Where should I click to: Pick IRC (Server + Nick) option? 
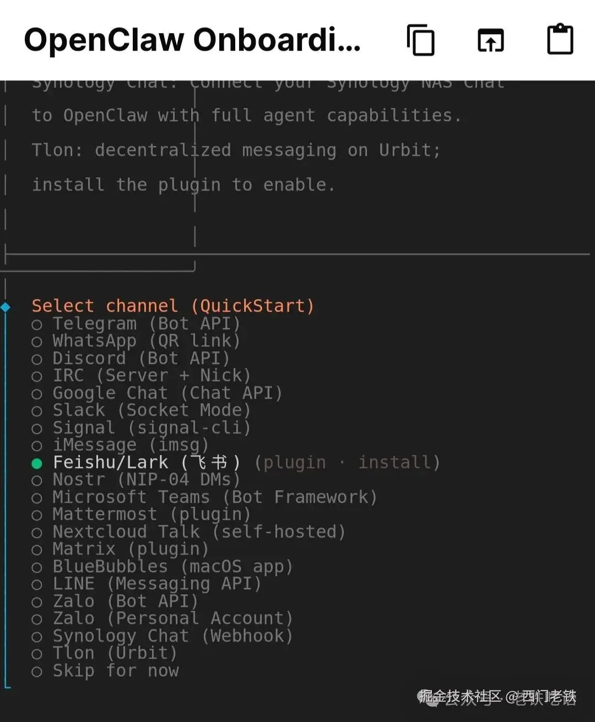point(151,376)
